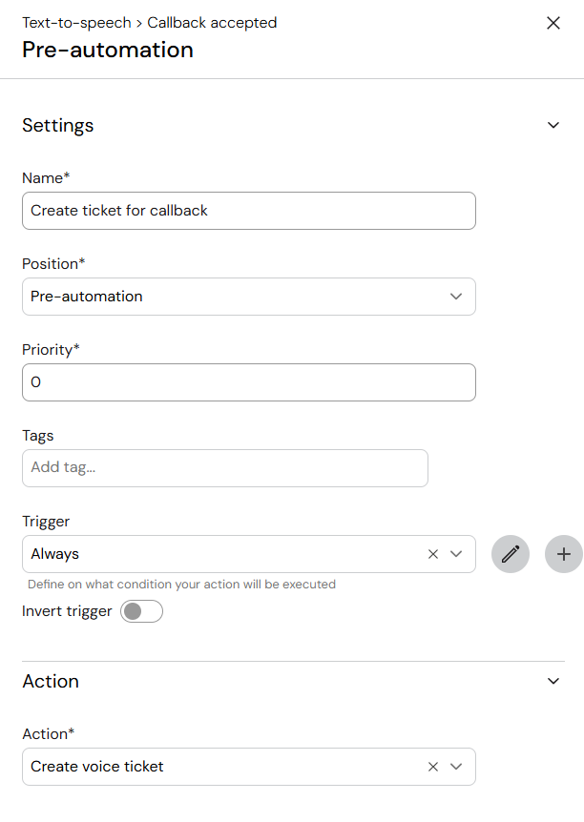Click the Name input field
This screenshot has width=584, height=822.
(x=249, y=211)
